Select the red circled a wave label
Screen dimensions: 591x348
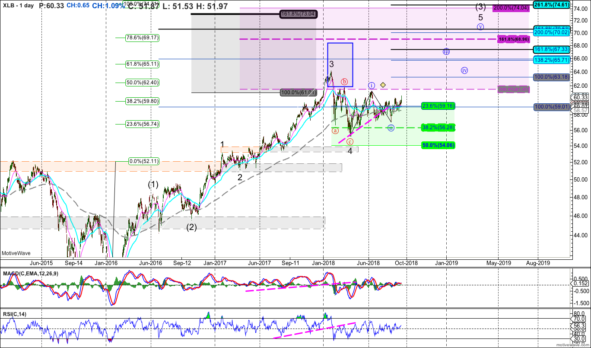coord(335,130)
